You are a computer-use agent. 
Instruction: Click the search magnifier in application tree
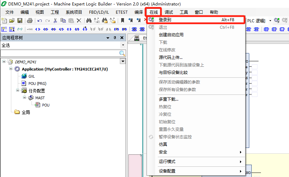coord(122,53)
